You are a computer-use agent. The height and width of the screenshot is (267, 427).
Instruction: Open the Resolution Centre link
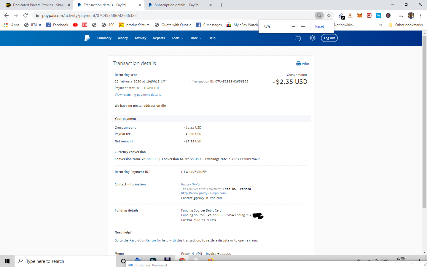click(143, 240)
